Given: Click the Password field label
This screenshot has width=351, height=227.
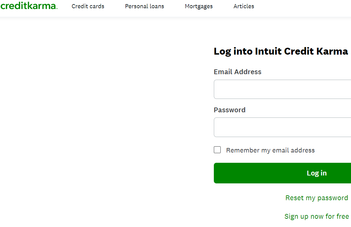Looking at the screenshot, I should [x=230, y=110].
